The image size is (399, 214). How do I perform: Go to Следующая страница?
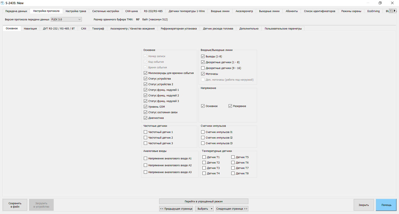[232, 209]
